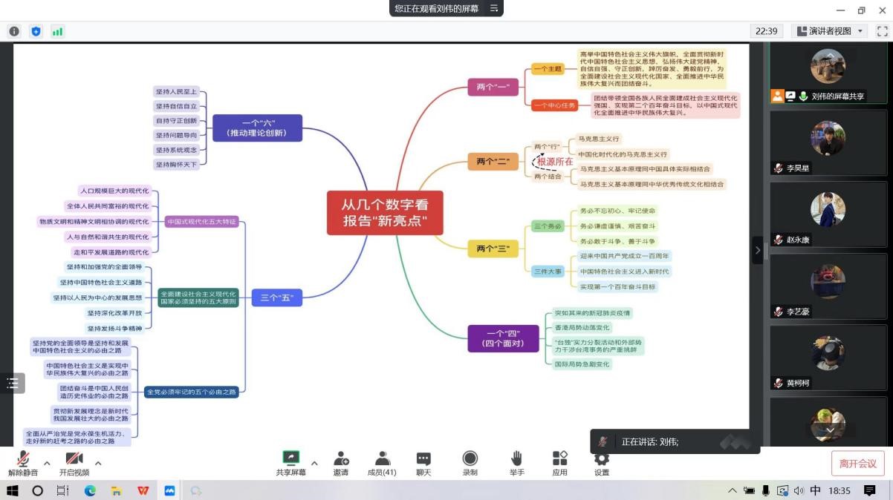Toggle fullscreen icon in top right
The height and width of the screenshot is (500, 893).
882,31
